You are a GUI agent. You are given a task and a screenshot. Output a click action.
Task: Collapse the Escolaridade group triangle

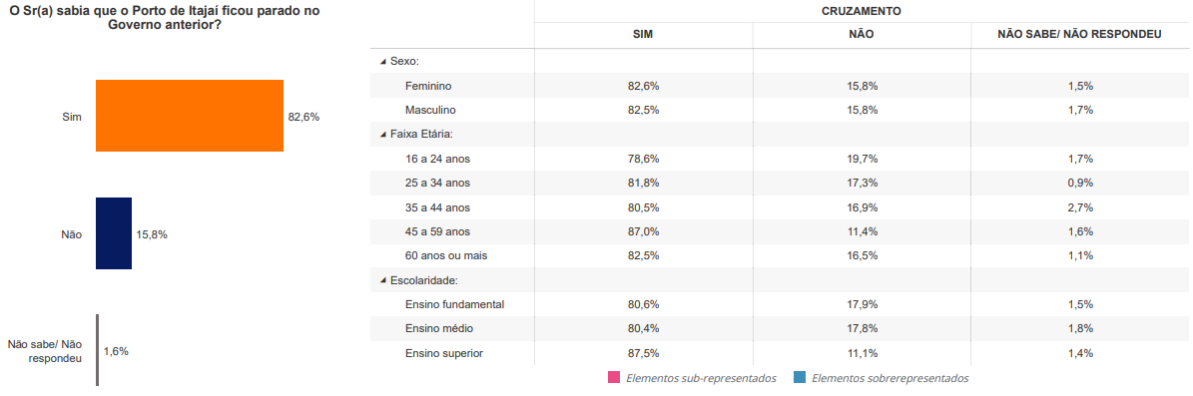click(383, 280)
